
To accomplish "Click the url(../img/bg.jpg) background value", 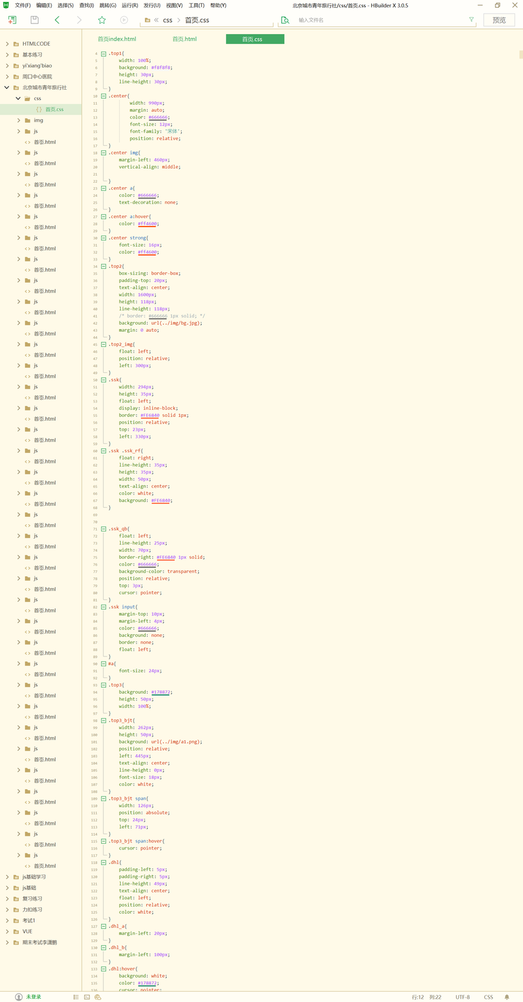I will tap(177, 323).
